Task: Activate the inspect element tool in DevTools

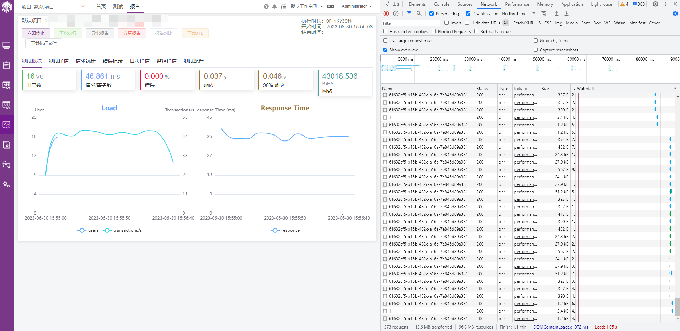Action: [385, 4]
